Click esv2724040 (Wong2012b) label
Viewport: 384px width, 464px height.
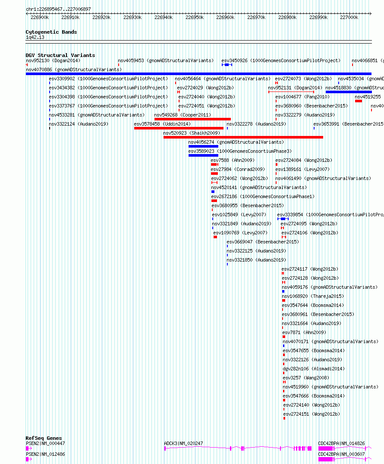[207, 97]
